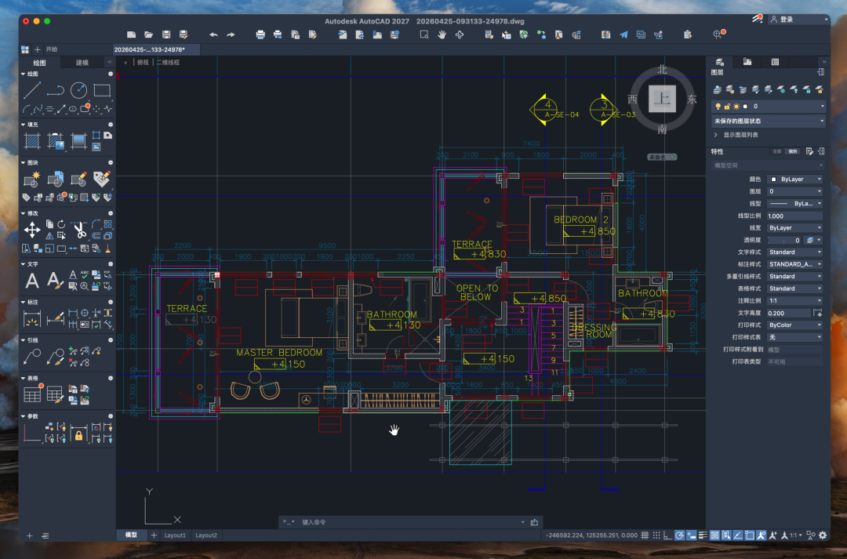Click the 上 face of the ViewCube
Viewport: 847px width, 559px height.
[662, 99]
